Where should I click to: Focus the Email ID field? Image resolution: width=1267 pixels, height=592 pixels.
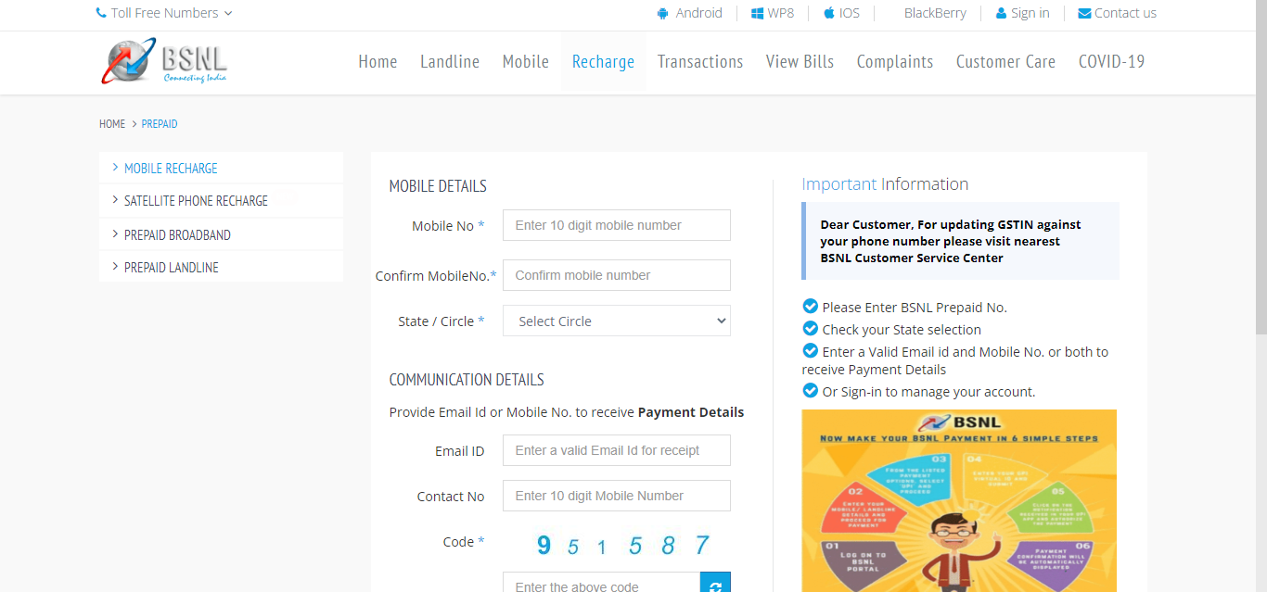(616, 450)
